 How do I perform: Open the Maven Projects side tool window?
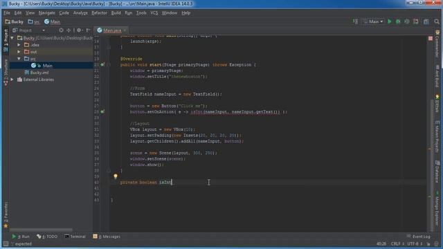pyautogui.click(x=437, y=137)
